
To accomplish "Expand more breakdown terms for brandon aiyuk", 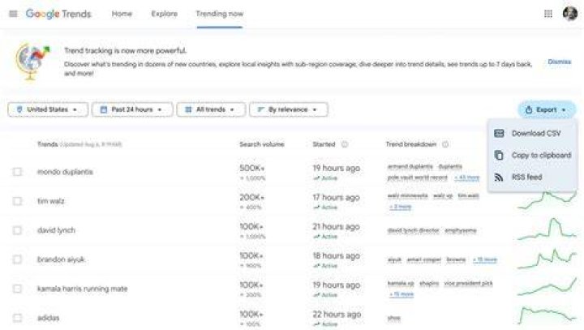I will [484, 259].
